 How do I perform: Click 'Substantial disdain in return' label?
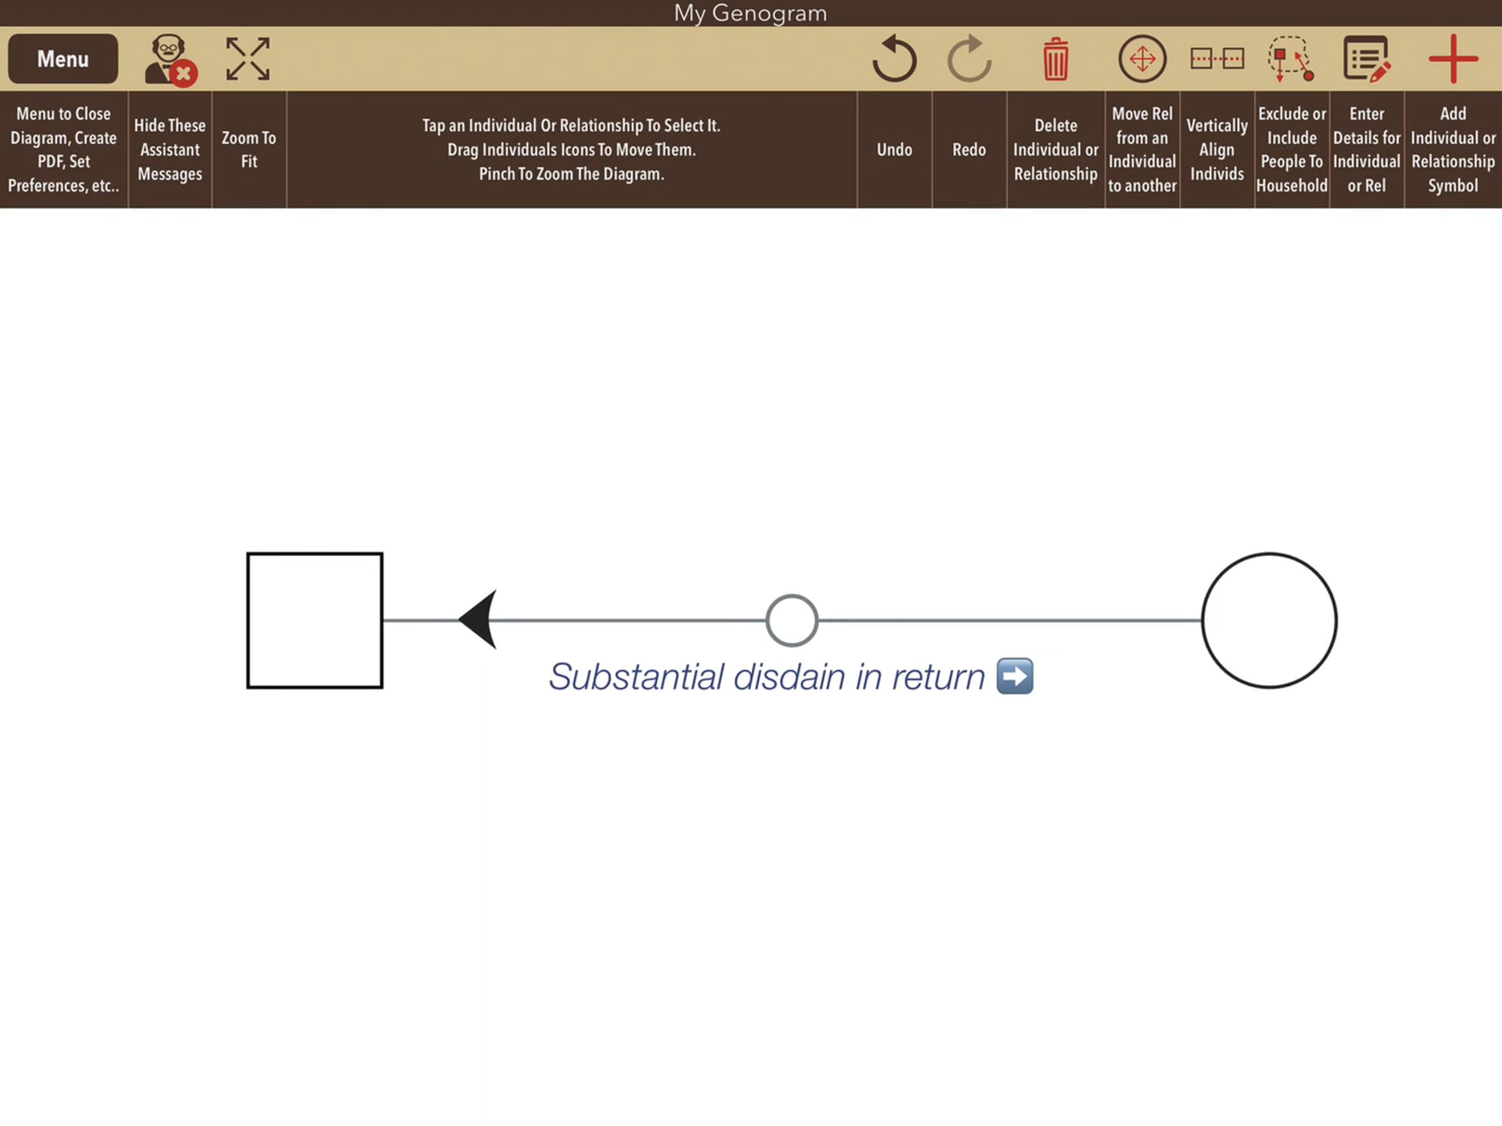pyautogui.click(x=766, y=677)
